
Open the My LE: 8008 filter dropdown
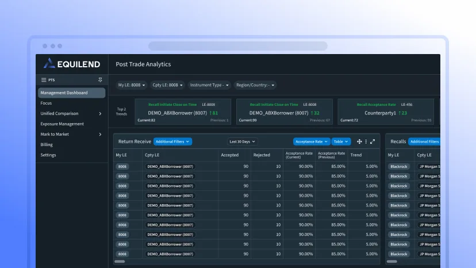pos(132,85)
